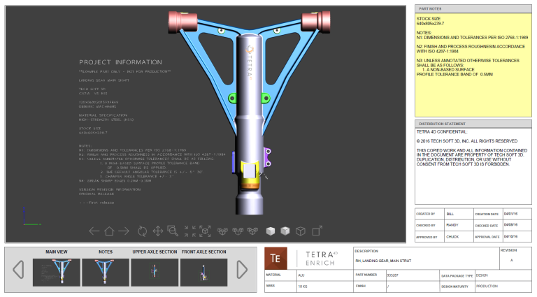The height and width of the screenshot is (297, 537).
Task: Click the DISTRIBUTION STATEMENT panel header
Action: 473,124
